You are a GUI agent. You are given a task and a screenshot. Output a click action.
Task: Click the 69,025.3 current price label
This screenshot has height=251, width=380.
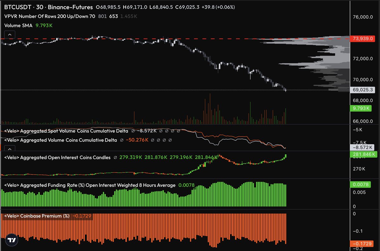362,90
